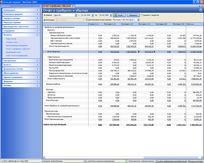Viewport: 204px width, 163px height.
Task: Click Выход из системы link
Action: point(196,161)
